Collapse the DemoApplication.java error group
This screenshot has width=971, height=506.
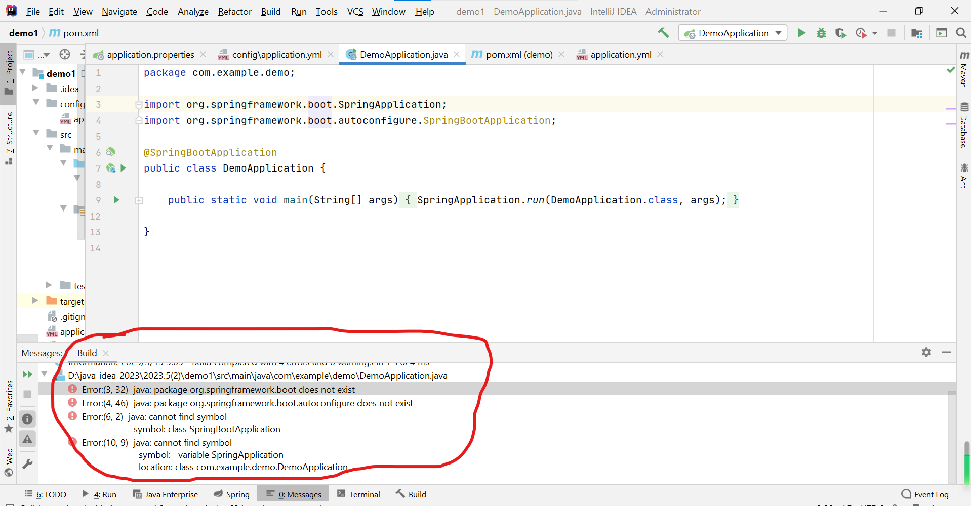tap(45, 374)
